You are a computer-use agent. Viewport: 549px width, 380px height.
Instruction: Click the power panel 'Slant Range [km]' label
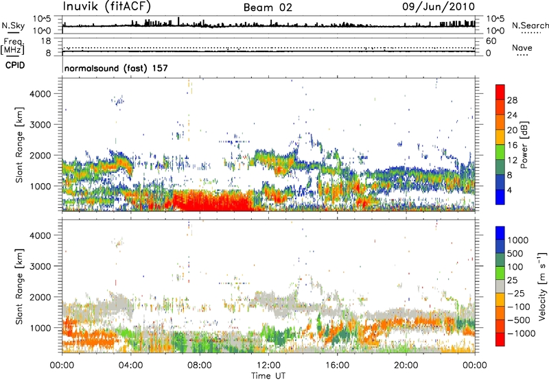click(x=19, y=145)
